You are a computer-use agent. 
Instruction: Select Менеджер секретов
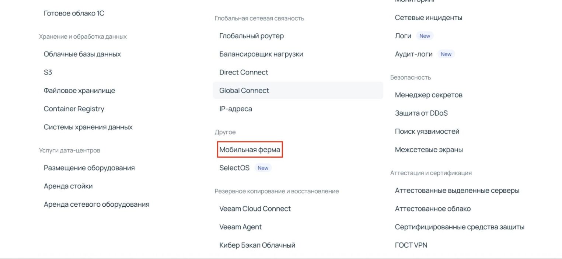click(429, 95)
